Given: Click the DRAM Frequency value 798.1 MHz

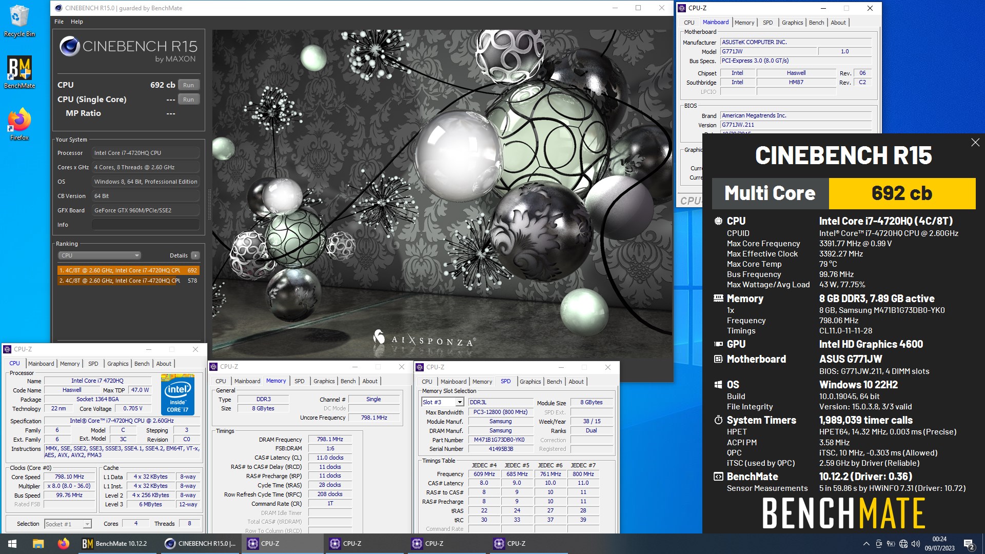Looking at the screenshot, I should point(330,440).
